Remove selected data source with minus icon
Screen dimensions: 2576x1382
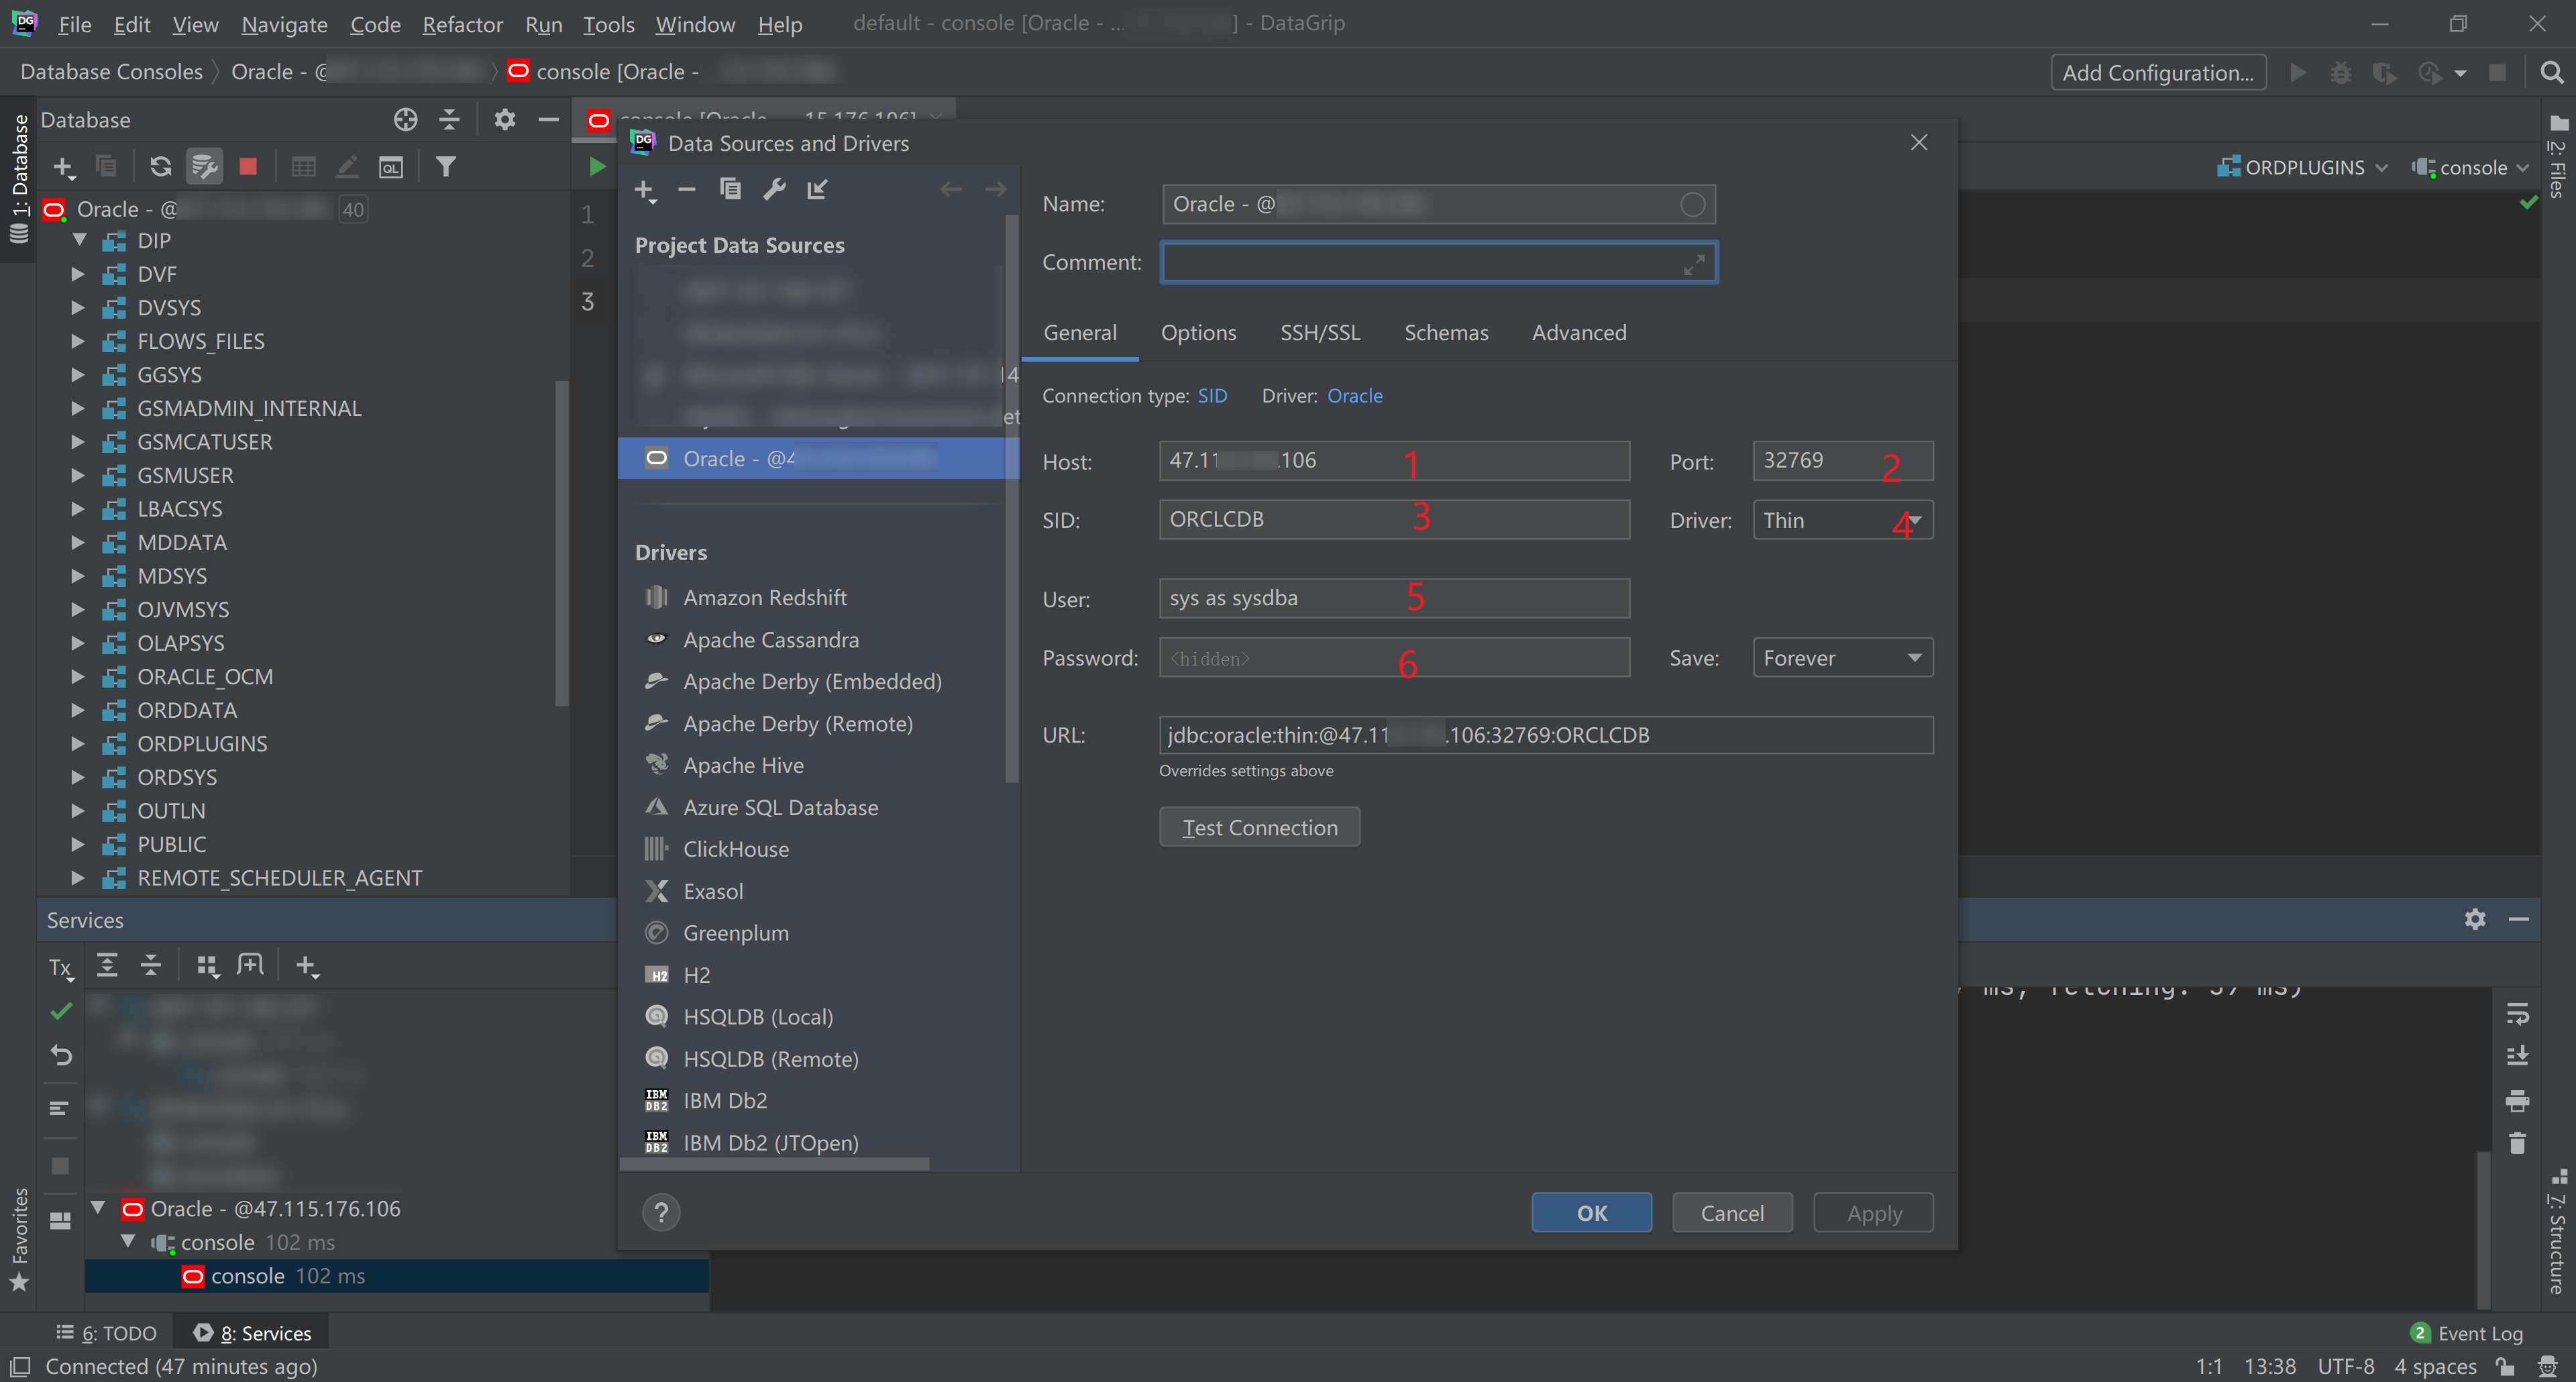(686, 189)
